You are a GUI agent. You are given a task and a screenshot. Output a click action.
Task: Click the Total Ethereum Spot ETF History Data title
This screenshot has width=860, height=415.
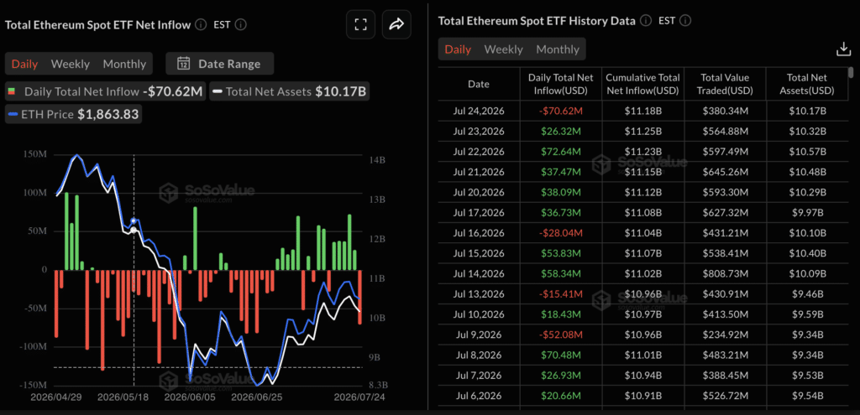pos(537,21)
